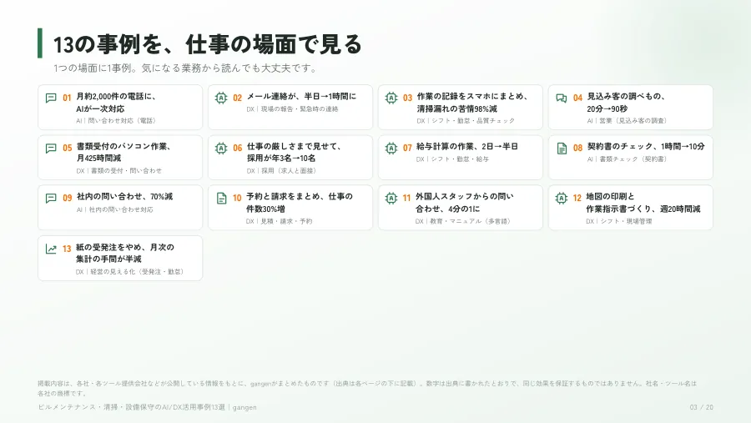Viewport: 751px width, 423px height.
Task: Open case 13 title 紙の受発注をやめ
Action: (124, 253)
